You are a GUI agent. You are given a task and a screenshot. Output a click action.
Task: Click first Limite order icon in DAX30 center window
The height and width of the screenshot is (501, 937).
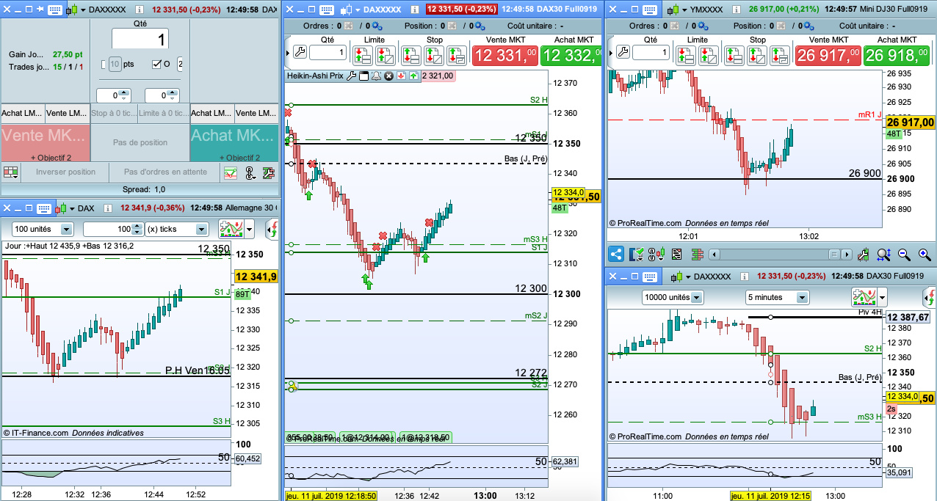coord(362,55)
